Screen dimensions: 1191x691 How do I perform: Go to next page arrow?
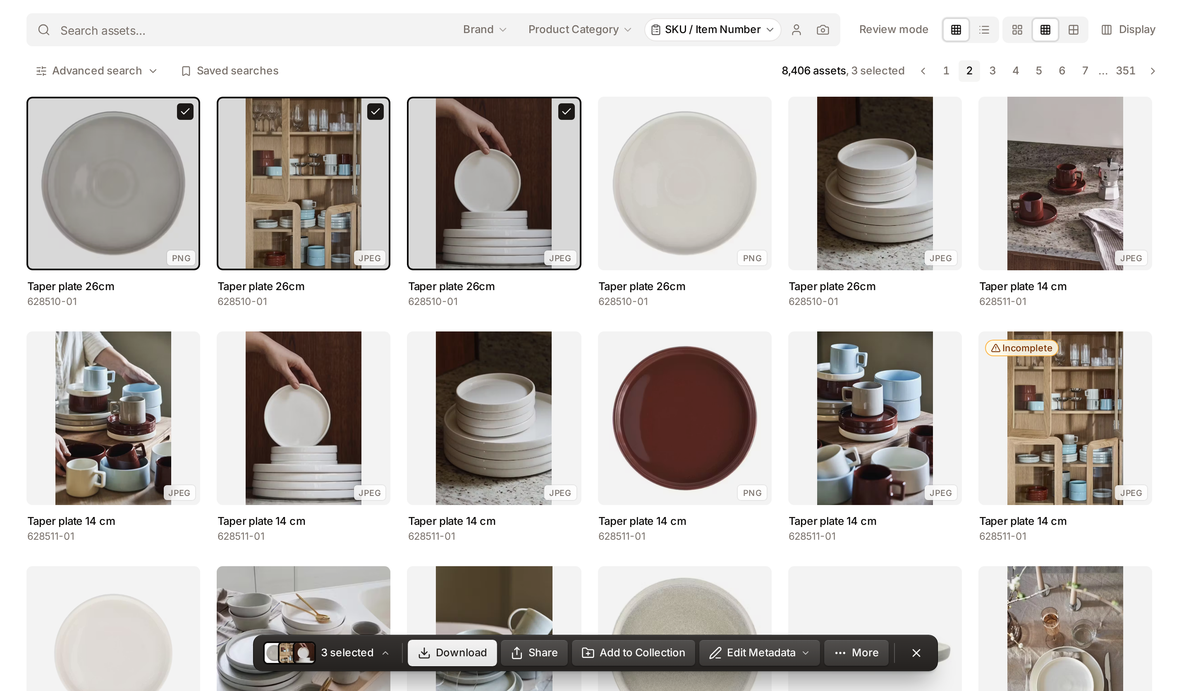(x=1153, y=71)
